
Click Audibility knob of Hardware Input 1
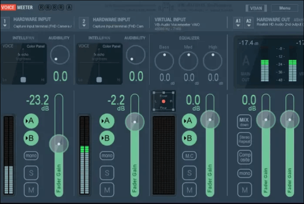tap(60, 55)
